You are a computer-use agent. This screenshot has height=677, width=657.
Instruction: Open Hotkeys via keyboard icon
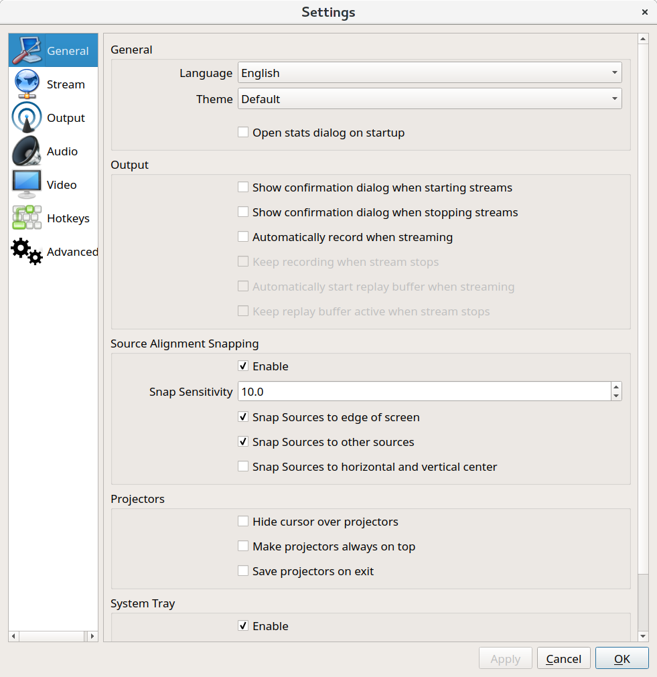27,218
